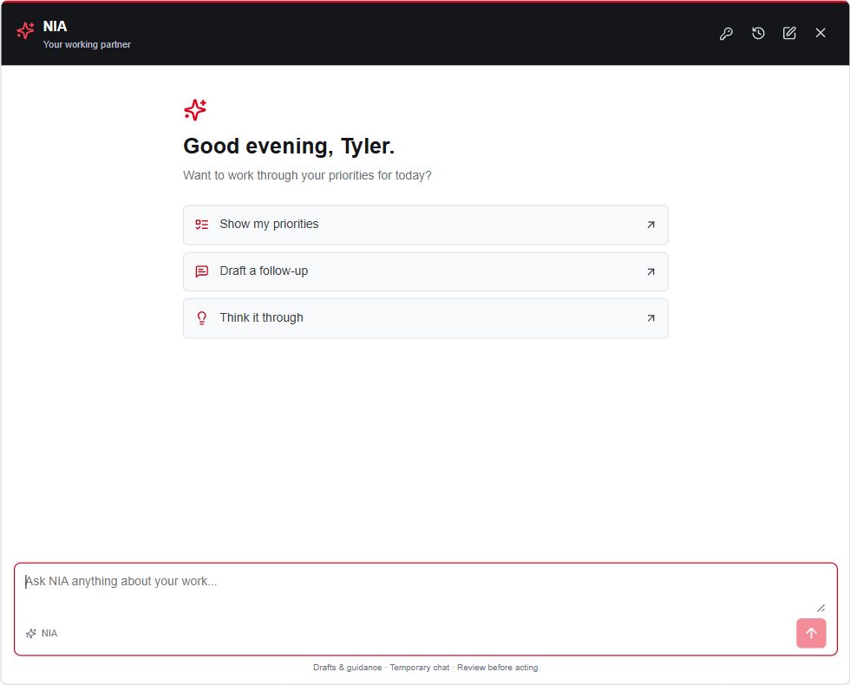
Task: Start a new chat with the compose icon
Action: [789, 34]
